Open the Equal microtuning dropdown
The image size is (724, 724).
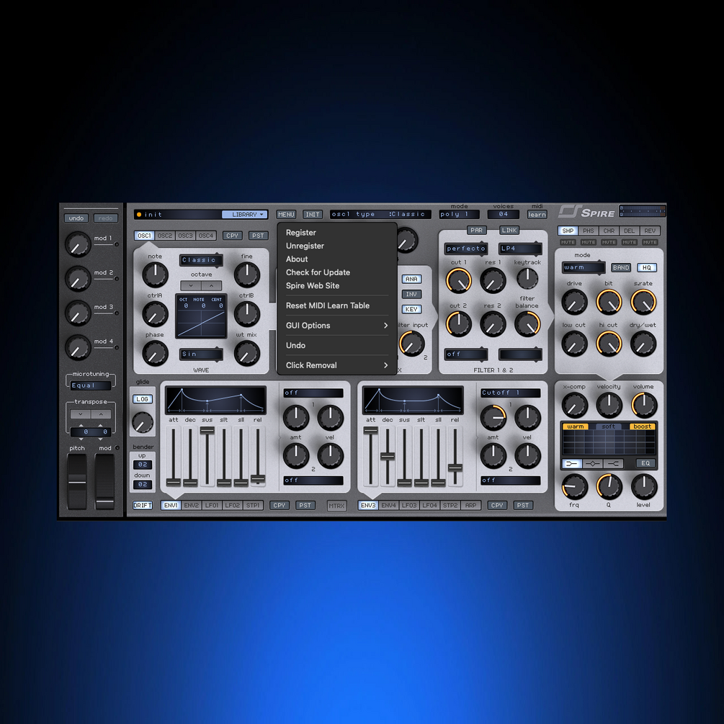[91, 385]
